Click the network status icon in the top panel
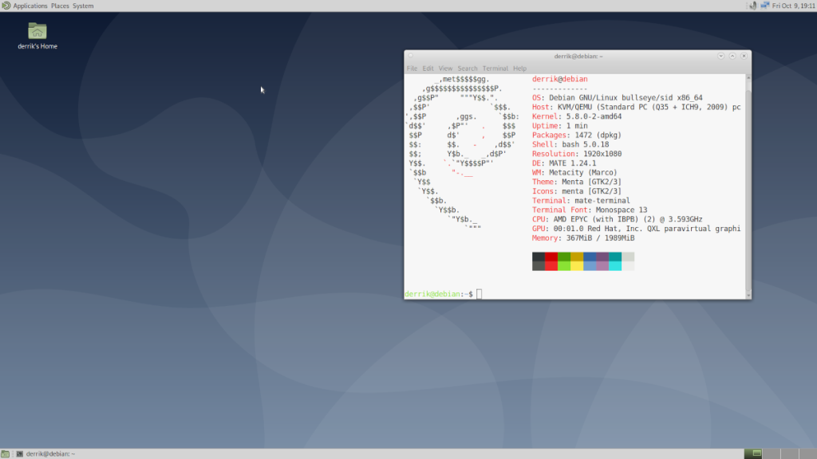Image resolution: width=817 pixels, height=459 pixels. (x=764, y=5)
